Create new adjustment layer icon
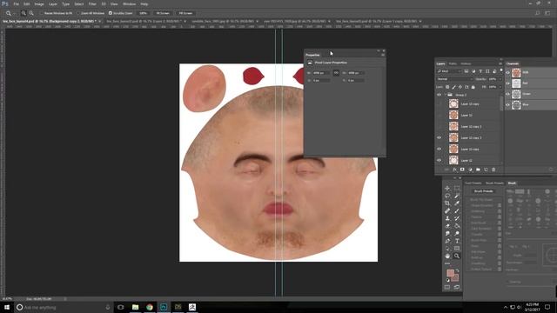Viewport: 557px width, 313px height. [470, 170]
